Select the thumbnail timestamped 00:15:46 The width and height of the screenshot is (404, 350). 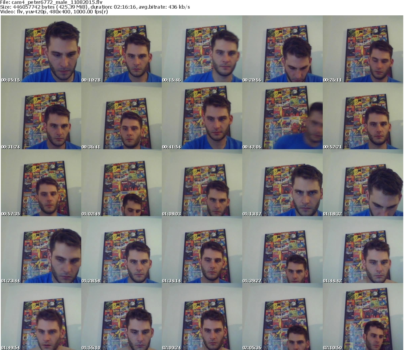(202, 49)
